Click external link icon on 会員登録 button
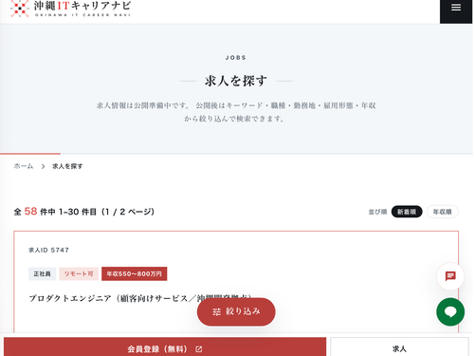The height and width of the screenshot is (356, 474). [x=199, y=349]
